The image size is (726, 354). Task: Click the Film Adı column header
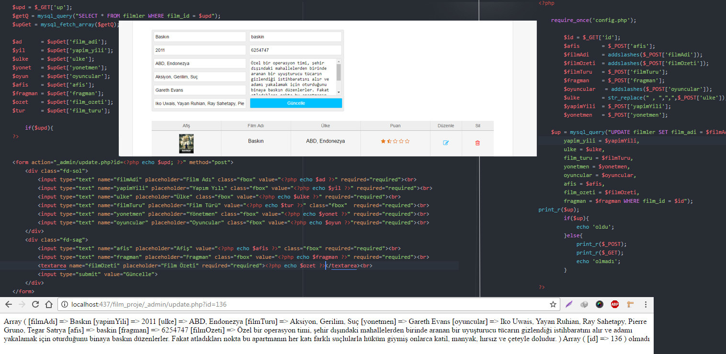click(256, 126)
